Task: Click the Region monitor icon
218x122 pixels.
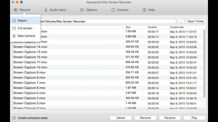Action: point(14,21)
